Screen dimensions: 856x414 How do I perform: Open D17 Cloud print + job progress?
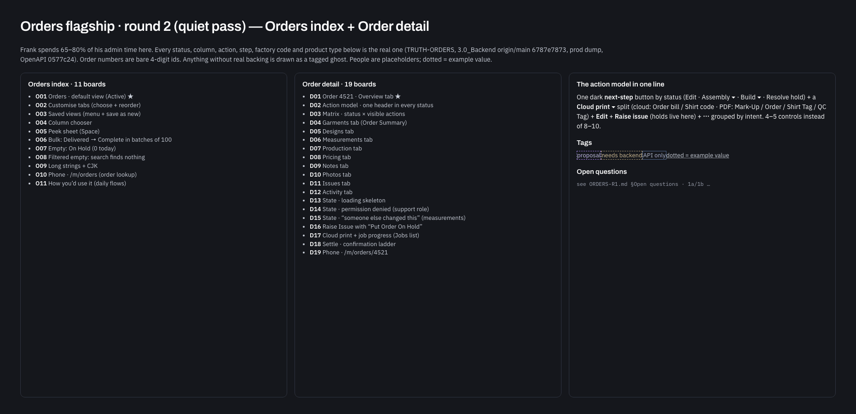(x=364, y=236)
